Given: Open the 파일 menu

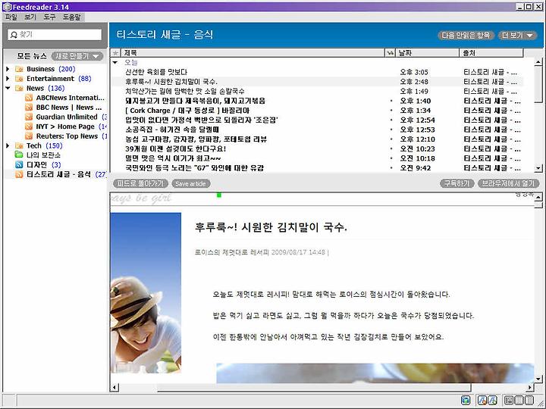Looking at the screenshot, I should pos(11,17).
